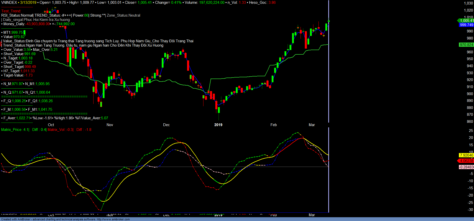Click the Nov label under price chart
Image resolution: width=474 pixels, height=221 pixels.
110,125
